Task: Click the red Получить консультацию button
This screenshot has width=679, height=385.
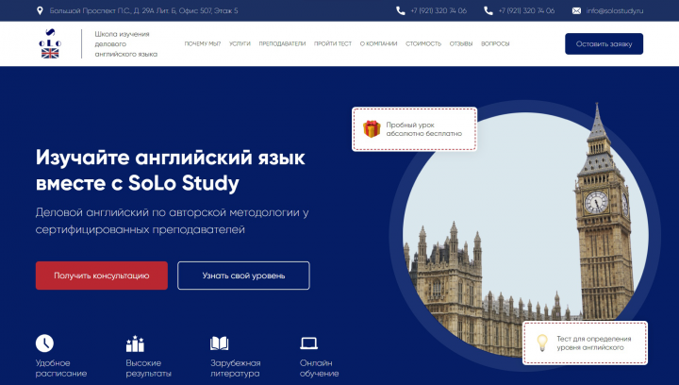Action: [x=102, y=276]
